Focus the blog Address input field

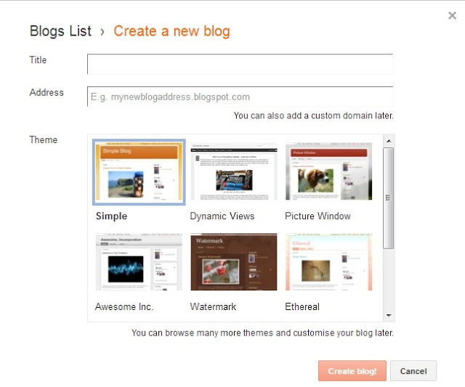(240, 97)
